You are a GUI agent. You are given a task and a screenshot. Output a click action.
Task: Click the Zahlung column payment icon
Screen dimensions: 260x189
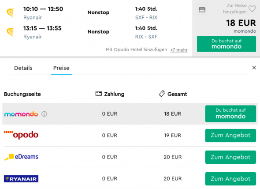(x=99, y=94)
